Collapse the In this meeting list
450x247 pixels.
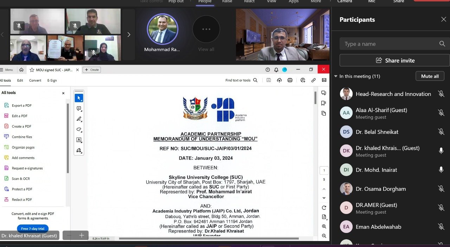(336, 76)
